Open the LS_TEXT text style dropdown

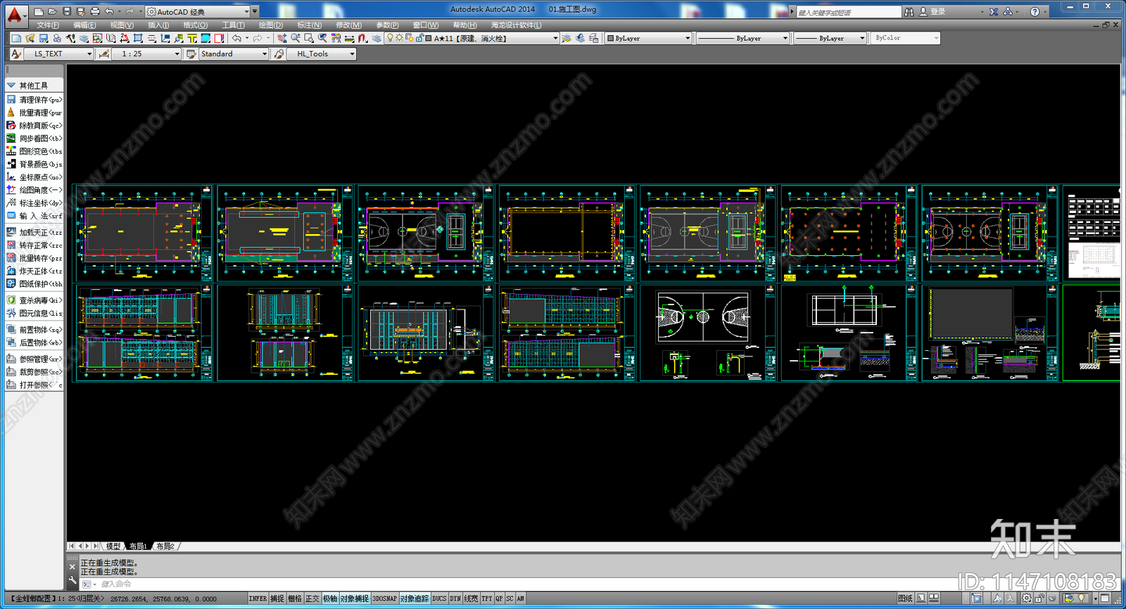[59, 53]
